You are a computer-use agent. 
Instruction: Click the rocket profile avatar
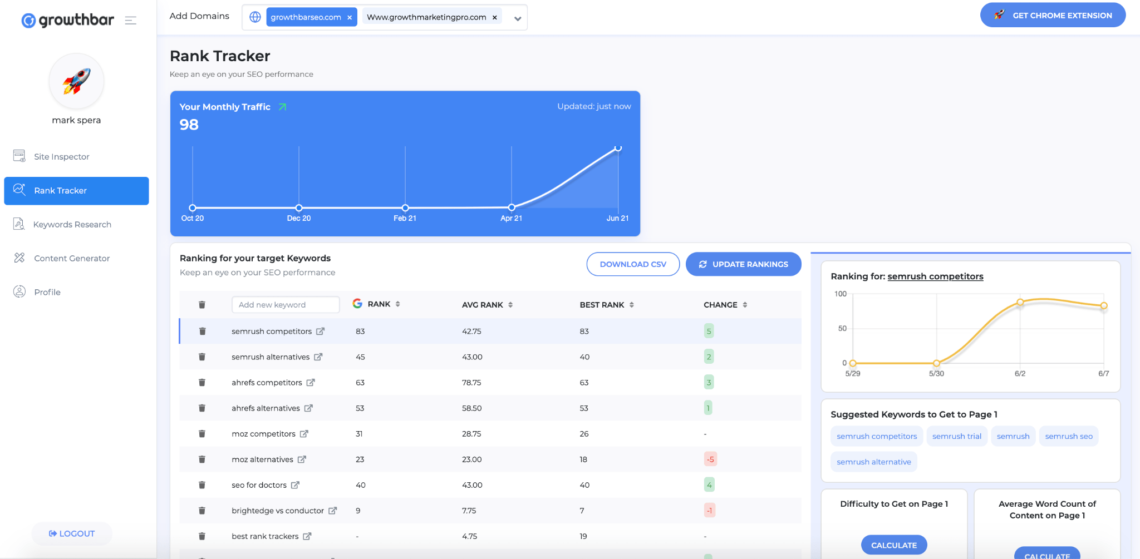tap(76, 82)
